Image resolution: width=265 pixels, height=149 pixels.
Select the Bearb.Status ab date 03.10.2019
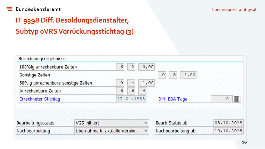point(229,123)
